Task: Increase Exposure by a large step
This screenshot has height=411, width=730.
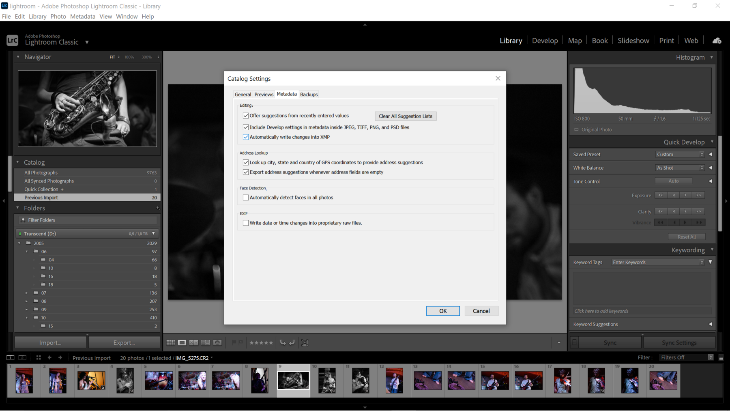Action: [x=698, y=195]
